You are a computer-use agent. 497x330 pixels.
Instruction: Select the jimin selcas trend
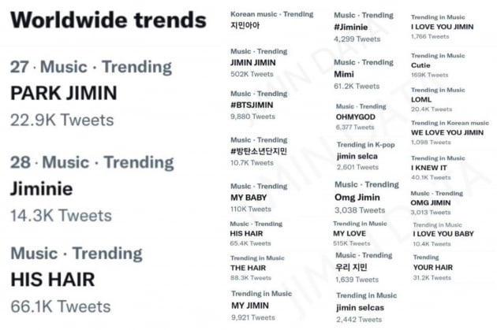tap(360, 307)
